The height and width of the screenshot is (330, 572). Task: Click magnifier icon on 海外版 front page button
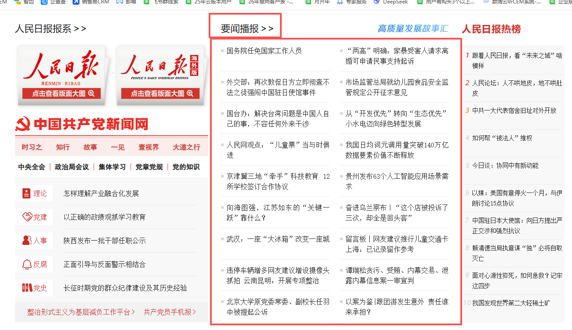(190, 93)
